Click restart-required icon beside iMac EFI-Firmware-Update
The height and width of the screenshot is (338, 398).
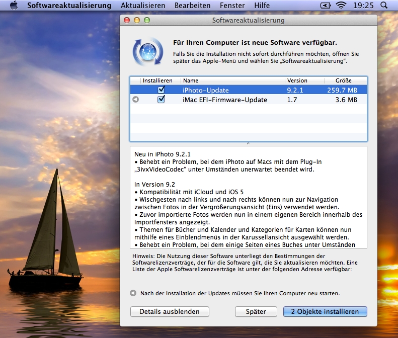[135, 100]
